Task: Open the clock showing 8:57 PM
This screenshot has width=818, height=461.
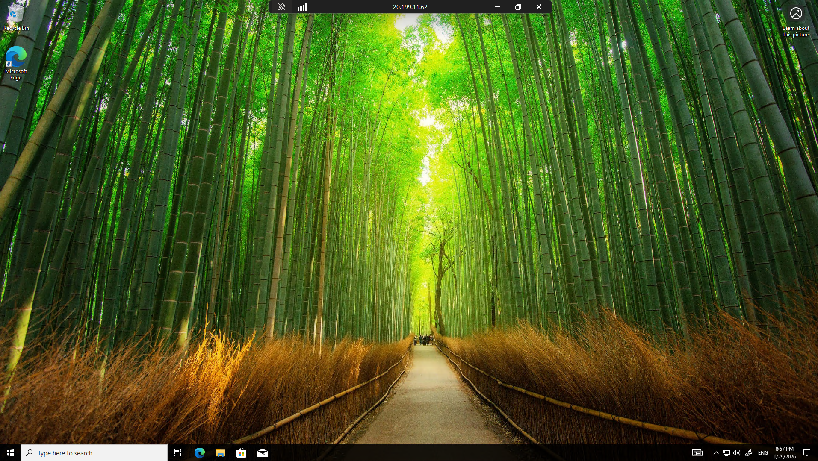Action: (x=784, y=452)
